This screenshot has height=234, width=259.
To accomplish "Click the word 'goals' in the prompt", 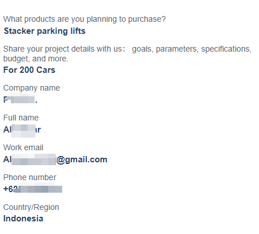I will tap(143, 49).
